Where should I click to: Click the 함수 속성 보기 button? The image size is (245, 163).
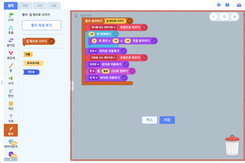(x=41, y=25)
